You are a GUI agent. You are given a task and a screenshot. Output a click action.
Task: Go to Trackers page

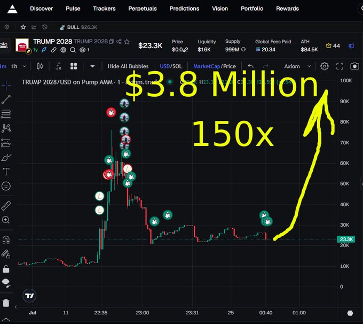(104, 9)
